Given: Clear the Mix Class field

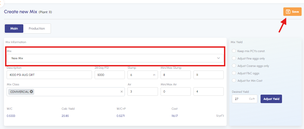Looking at the screenshot, I should 122,92.
